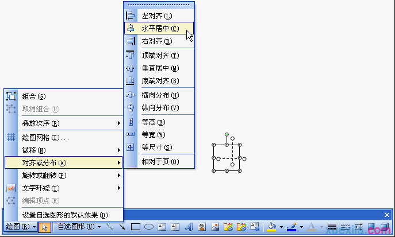Insert WordArt from drawing toolbar
395x237 pixels.
tap(189, 227)
